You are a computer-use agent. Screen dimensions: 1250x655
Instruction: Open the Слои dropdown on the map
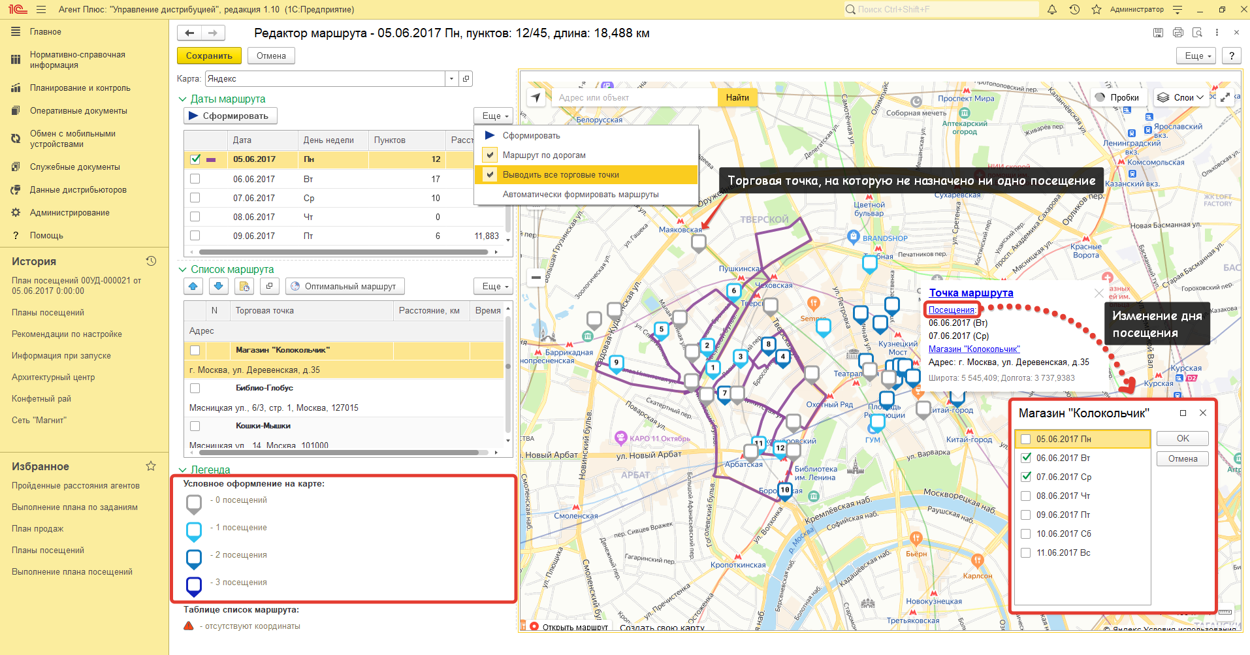click(1181, 97)
